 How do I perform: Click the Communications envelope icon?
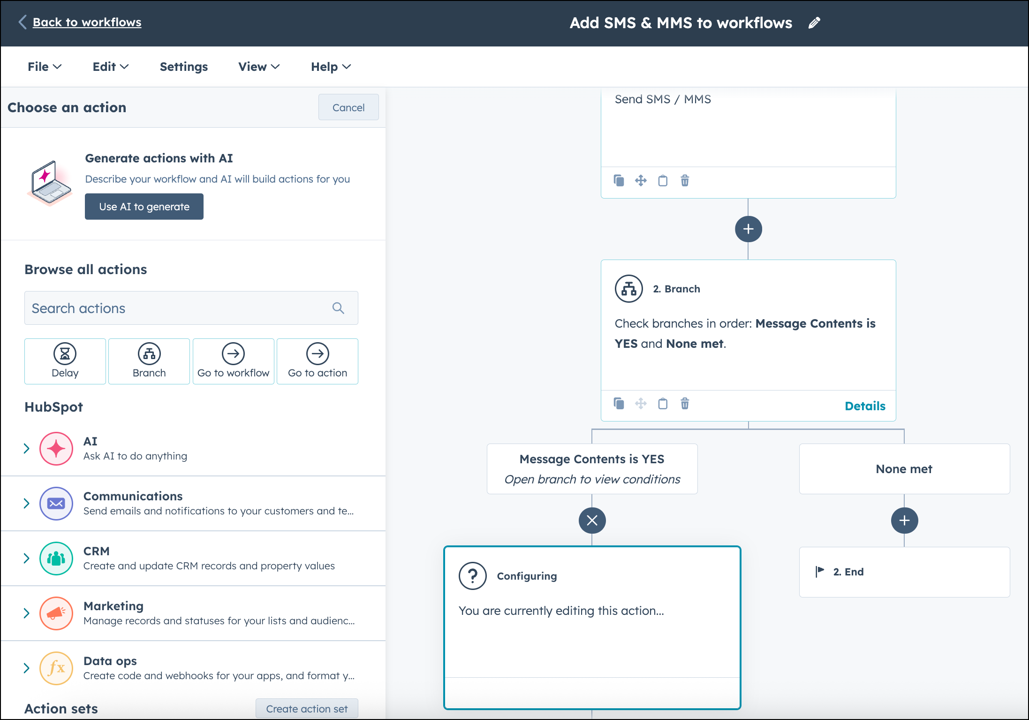(x=56, y=503)
